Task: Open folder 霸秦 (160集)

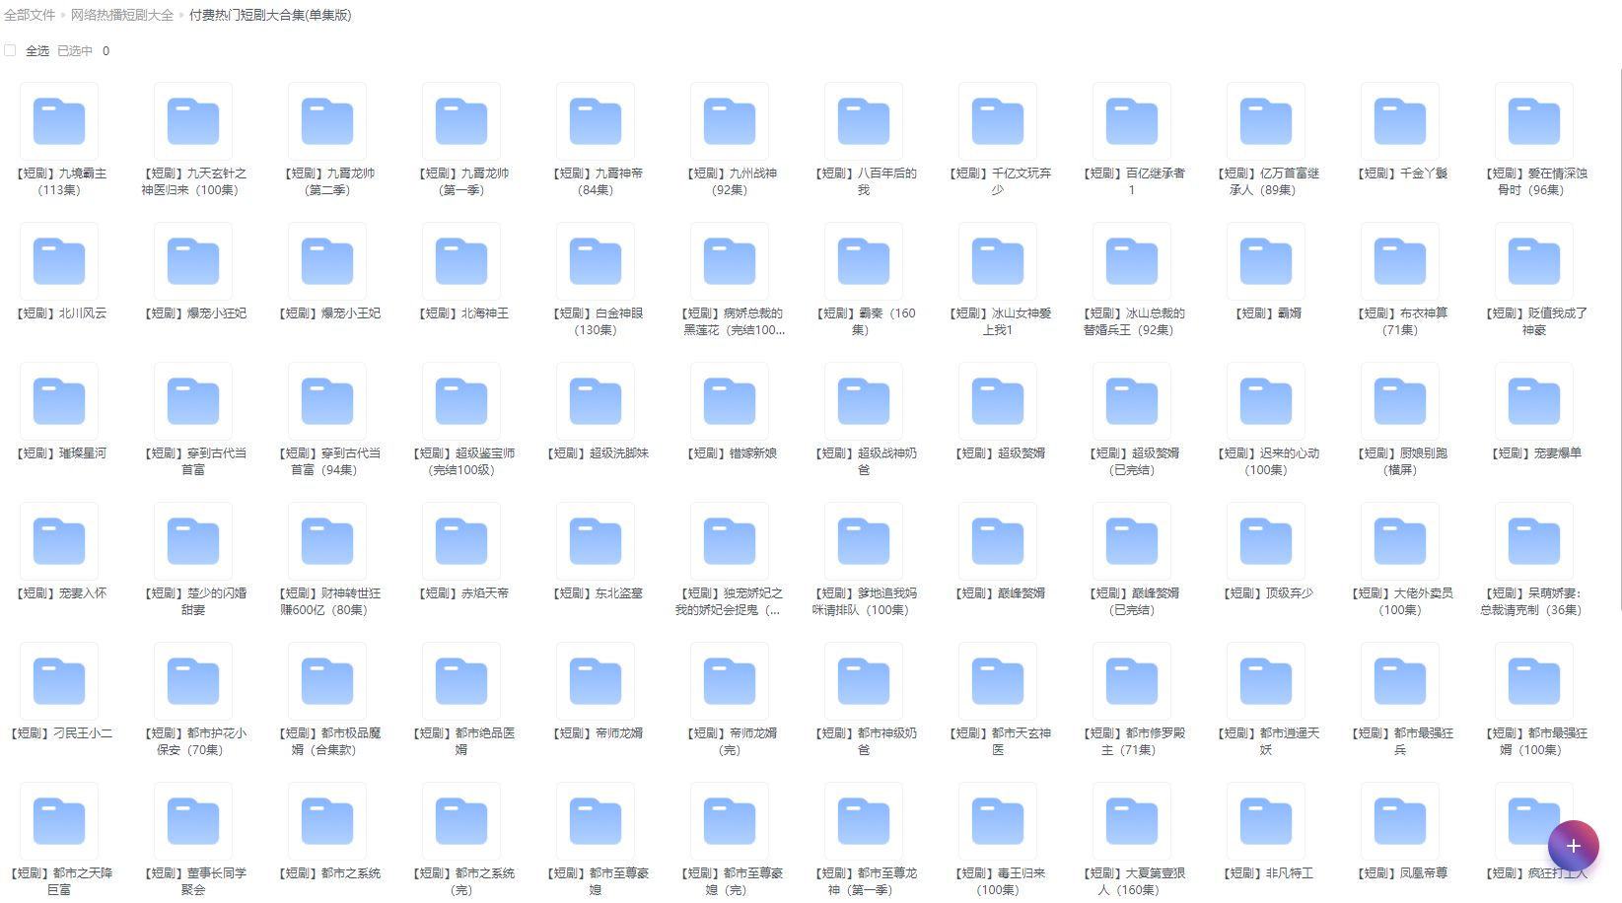Action: click(864, 261)
